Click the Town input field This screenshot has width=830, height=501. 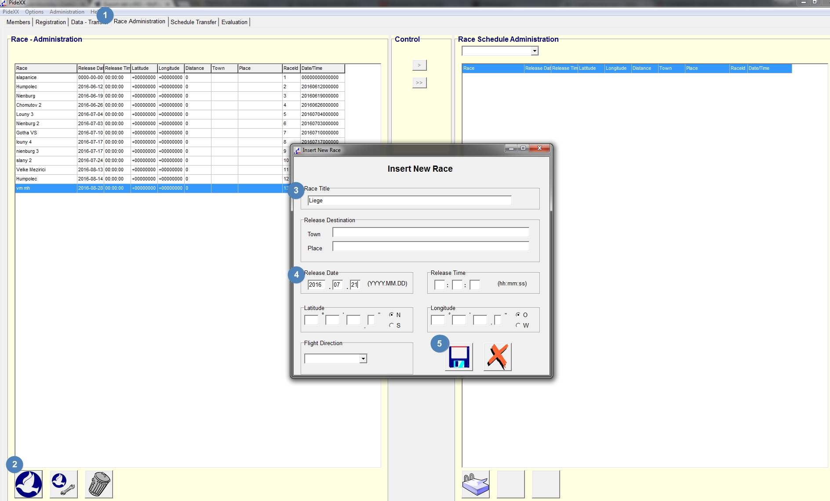[430, 232]
